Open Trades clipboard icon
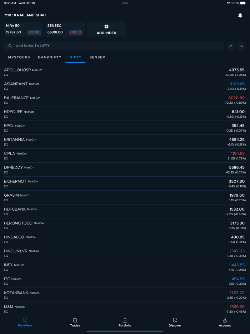This screenshot has height=334, width=250. (75, 320)
